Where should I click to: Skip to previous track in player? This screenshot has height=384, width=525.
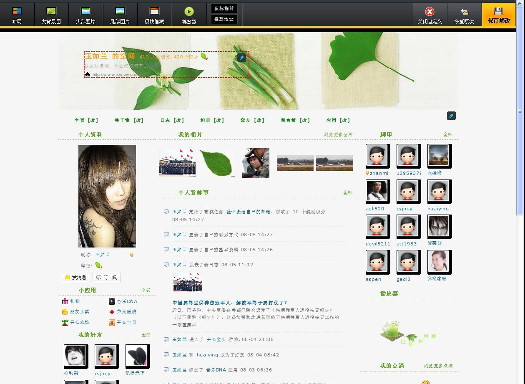(x=421, y=341)
